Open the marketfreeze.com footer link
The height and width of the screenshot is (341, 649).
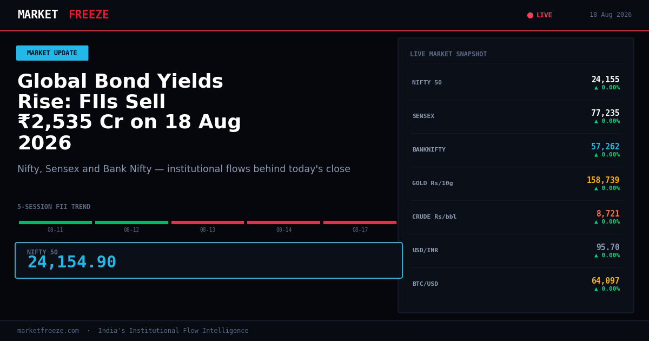pyautogui.click(x=48, y=331)
